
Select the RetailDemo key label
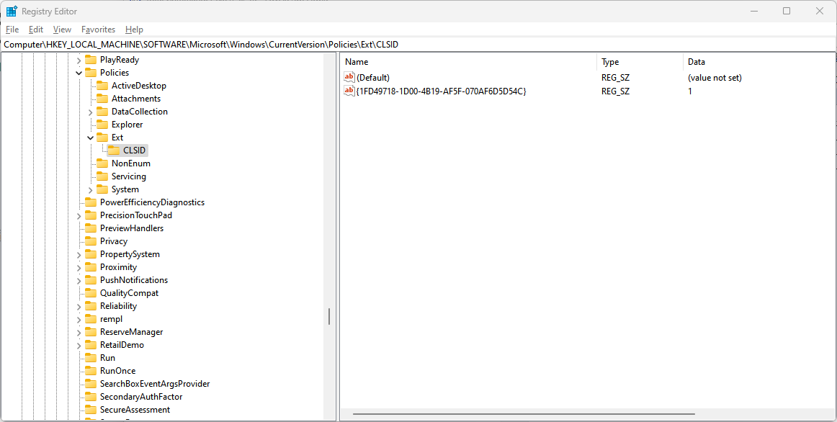click(122, 345)
